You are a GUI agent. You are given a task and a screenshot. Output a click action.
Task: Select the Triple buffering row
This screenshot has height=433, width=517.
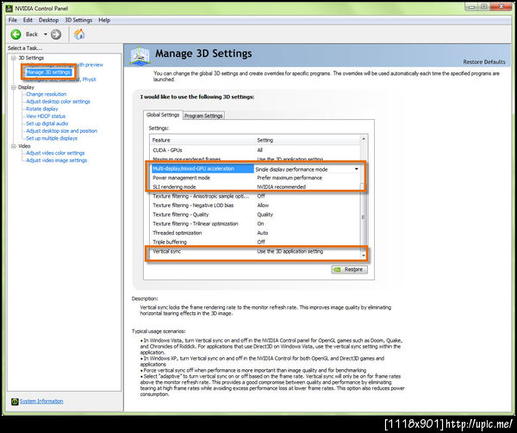tap(256, 242)
